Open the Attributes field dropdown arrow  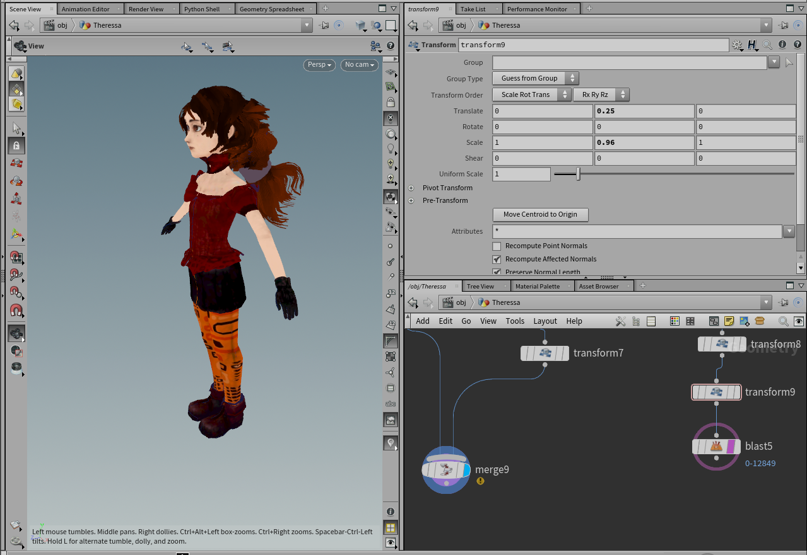click(x=789, y=231)
